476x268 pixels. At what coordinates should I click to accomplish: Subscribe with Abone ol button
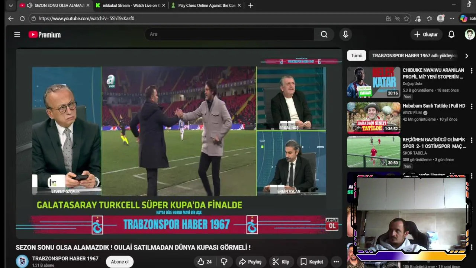[120, 262]
